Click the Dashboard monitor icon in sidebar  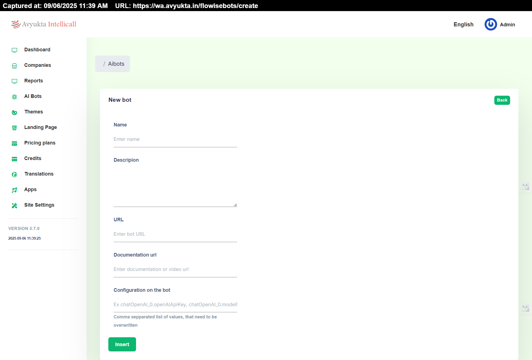click(14, 50)
